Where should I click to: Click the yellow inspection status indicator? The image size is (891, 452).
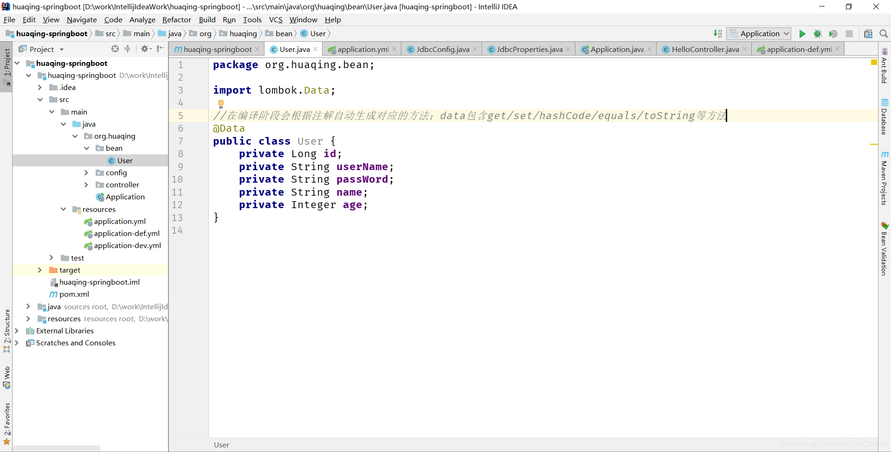(x=874, y=62)
